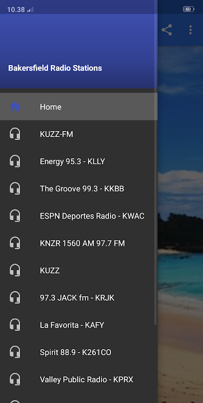Tap headphone icon next to Valley Public Radio
This screenshot has height=403, width=203.
pyautogui.click(x=15, y=379)
